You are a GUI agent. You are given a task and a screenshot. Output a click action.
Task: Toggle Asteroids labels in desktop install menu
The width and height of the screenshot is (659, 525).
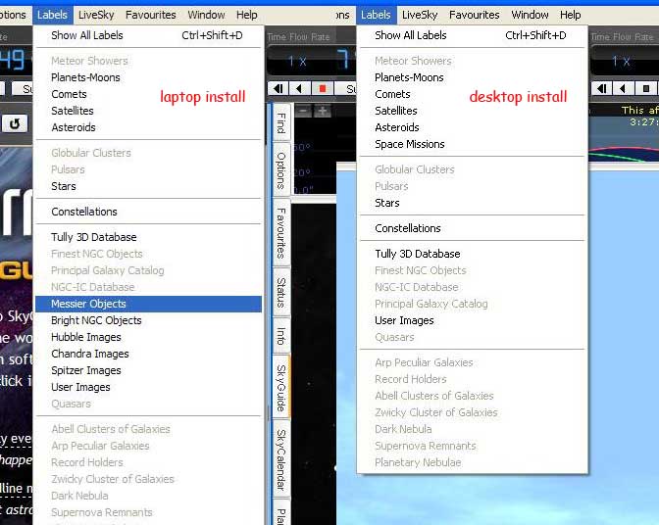[472, 127]
